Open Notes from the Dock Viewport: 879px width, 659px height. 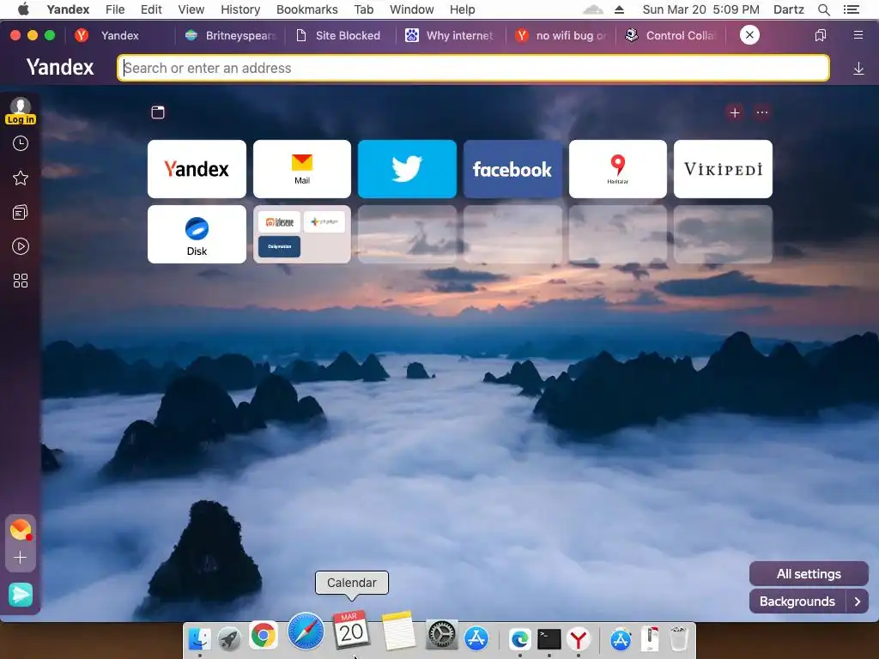pos(398,631)
